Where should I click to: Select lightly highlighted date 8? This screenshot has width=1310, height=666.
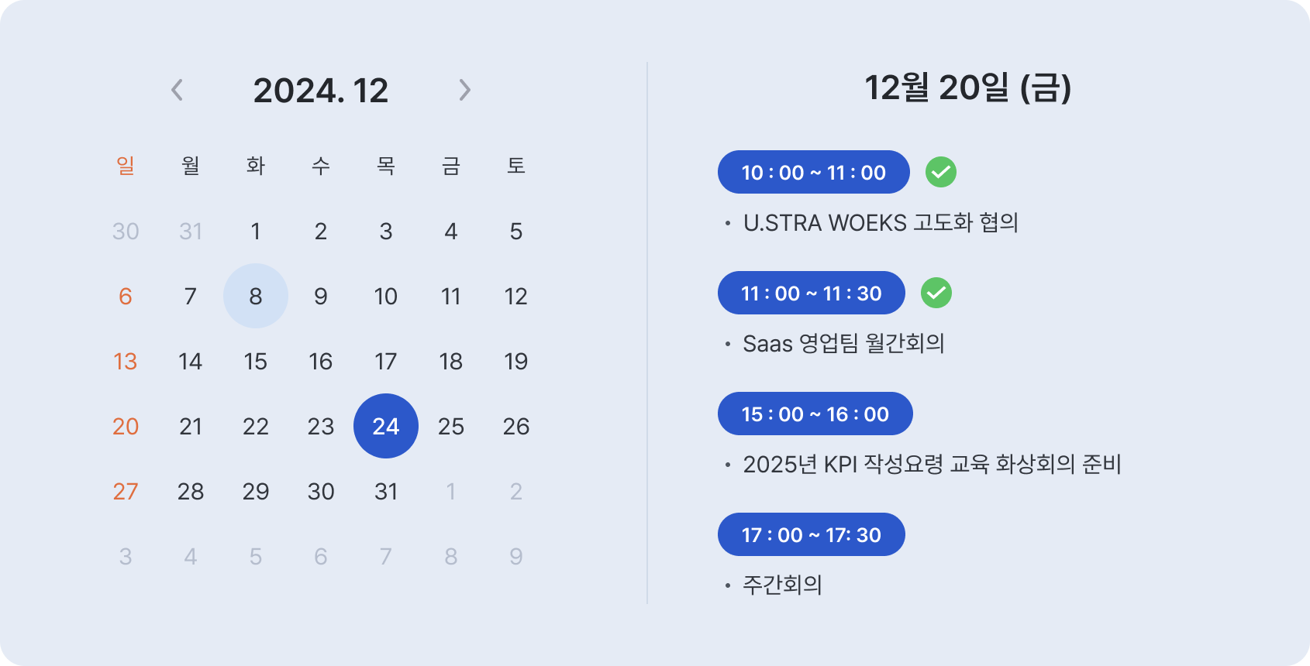point(256,296)
